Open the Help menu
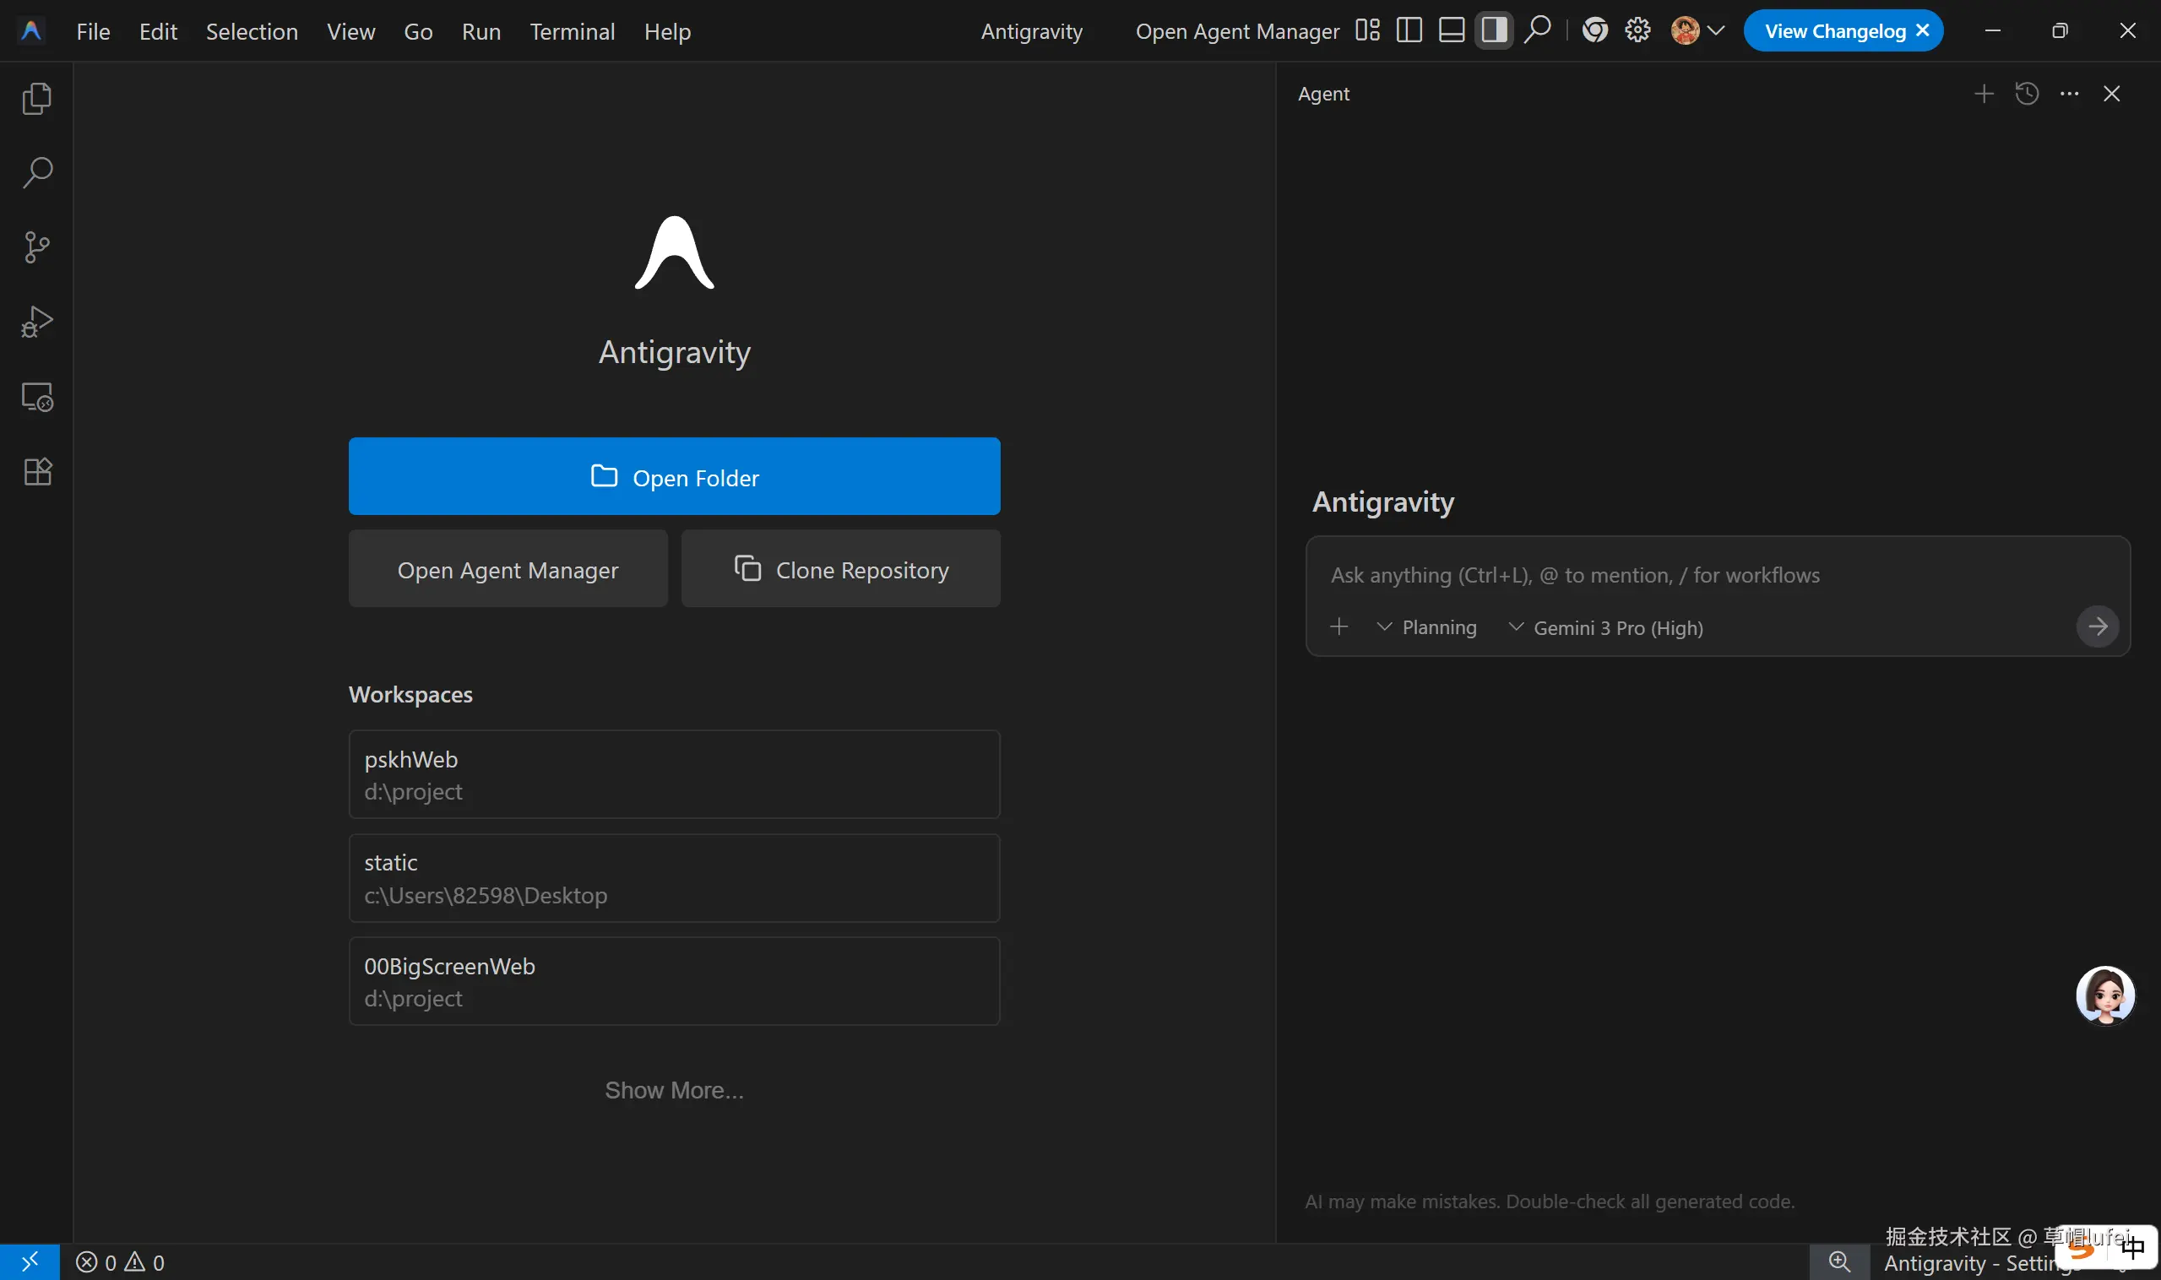2161x1280 pixels. coord(667,32)
